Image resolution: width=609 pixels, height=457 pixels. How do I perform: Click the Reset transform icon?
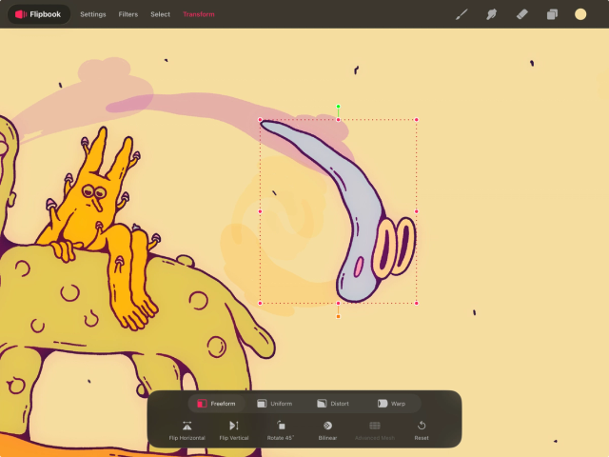[422, 426]
